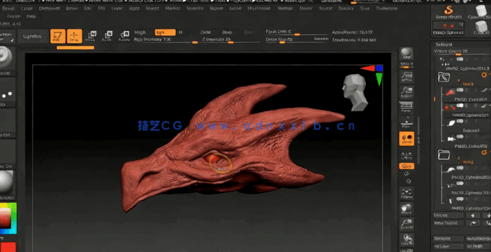Click the AutoReorder button

click(478, 238)
